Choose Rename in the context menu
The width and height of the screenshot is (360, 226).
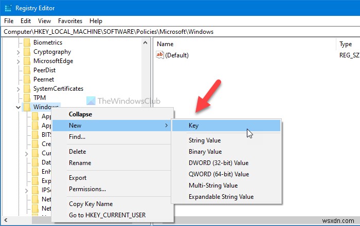112,163
